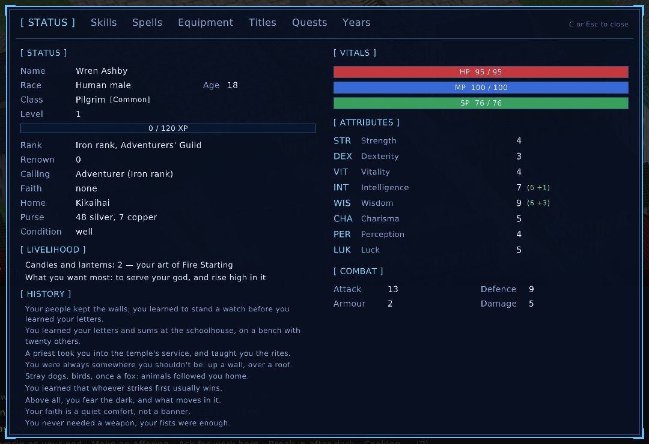
Task: Click the 'you fear the dark' history line
Action: [123, 400]
